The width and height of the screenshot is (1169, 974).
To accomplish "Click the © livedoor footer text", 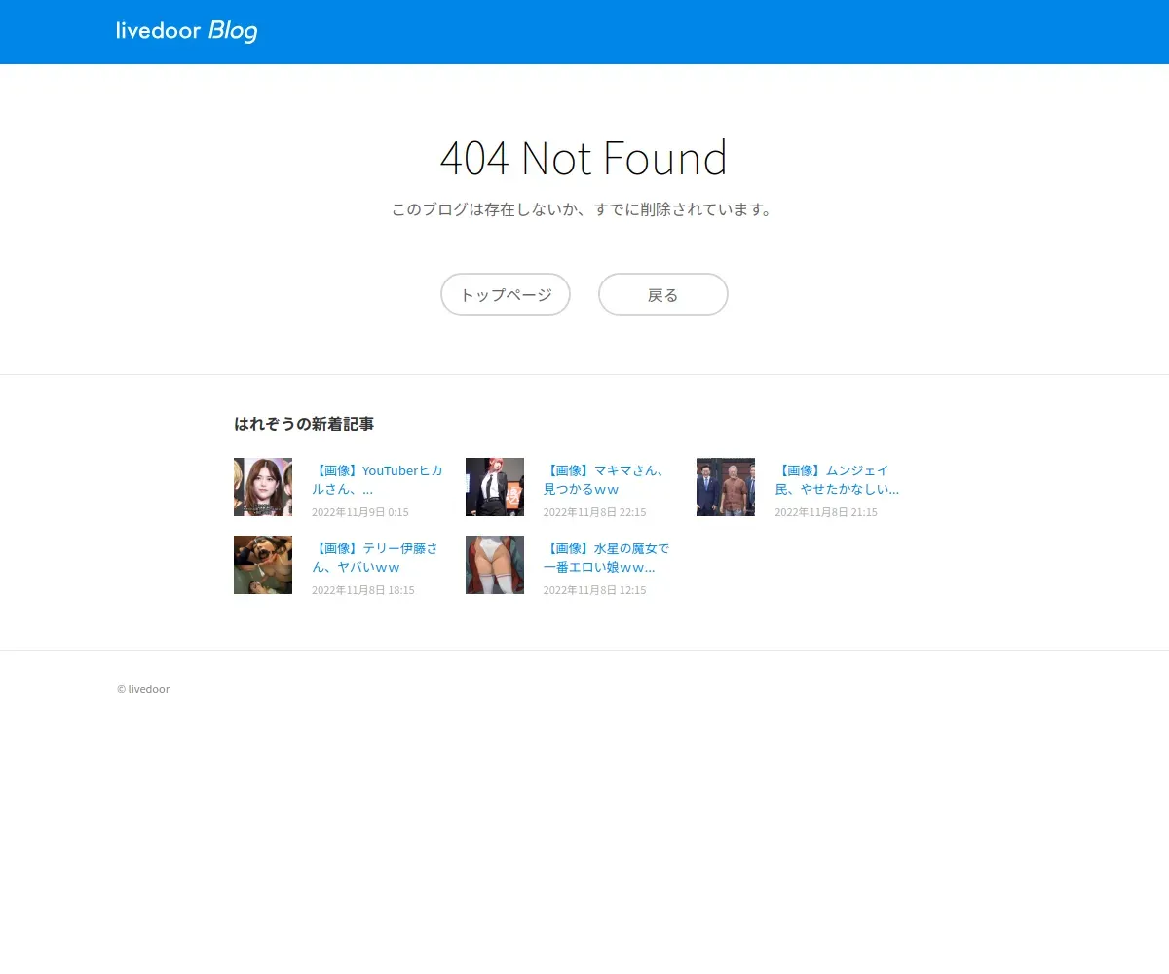I will [x=143, y=689].
